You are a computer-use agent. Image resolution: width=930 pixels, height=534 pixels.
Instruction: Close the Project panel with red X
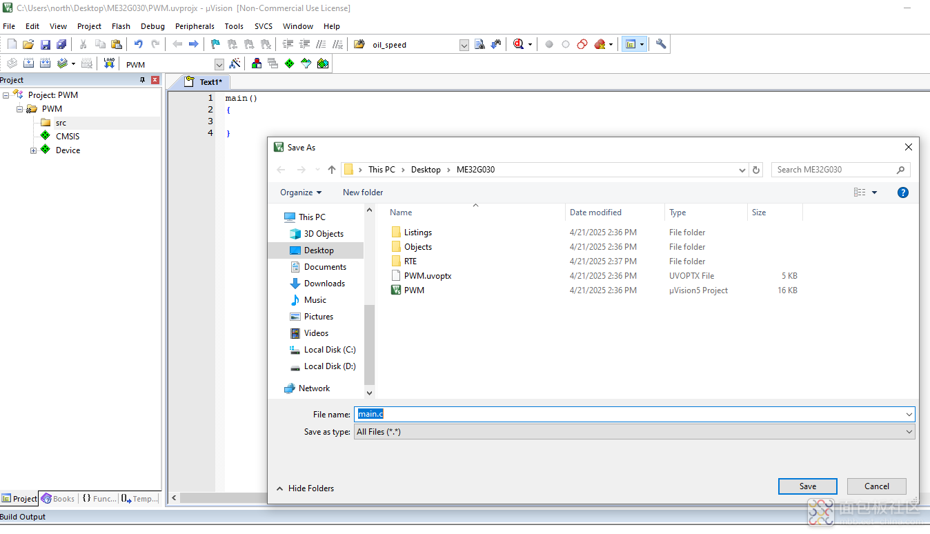click(155, 80)
